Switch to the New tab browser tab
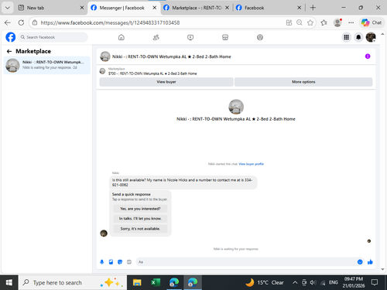 tap(51, 8)
